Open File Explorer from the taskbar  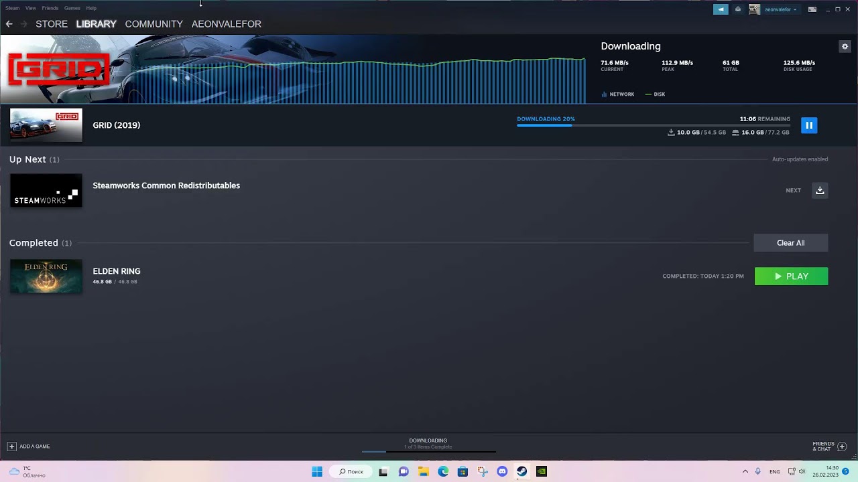(423, 471)
